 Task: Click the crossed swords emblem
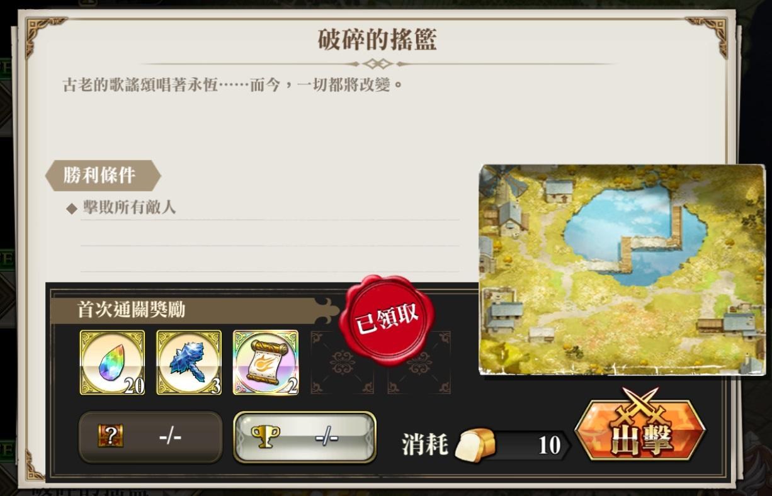coord(640,404)
